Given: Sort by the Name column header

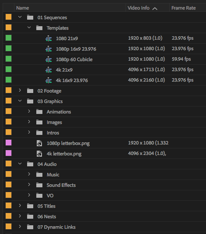Looking at the screenshot, I should pos(70,8).
